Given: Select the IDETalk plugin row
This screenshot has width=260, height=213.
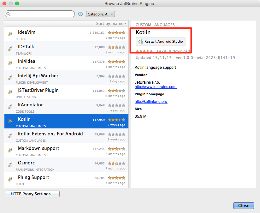Looking at the screenshot, I should [x=66, y=49].
